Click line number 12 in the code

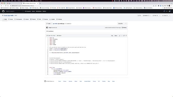pyautogui.click(x=48, y=53)
